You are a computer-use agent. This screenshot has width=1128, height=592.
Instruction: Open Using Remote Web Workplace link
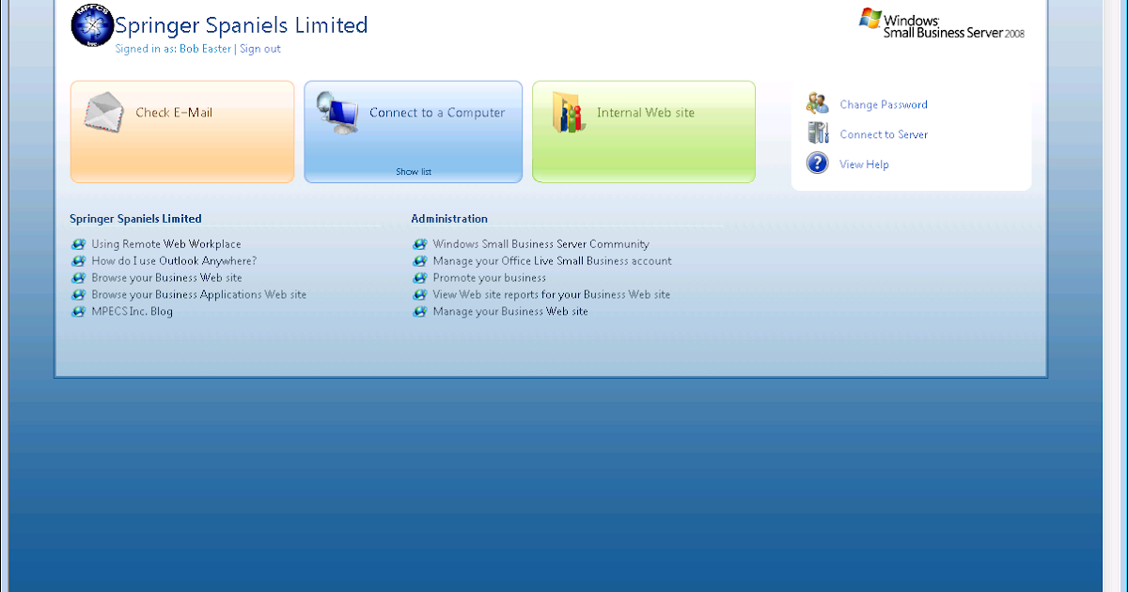[x=166, y=244]
